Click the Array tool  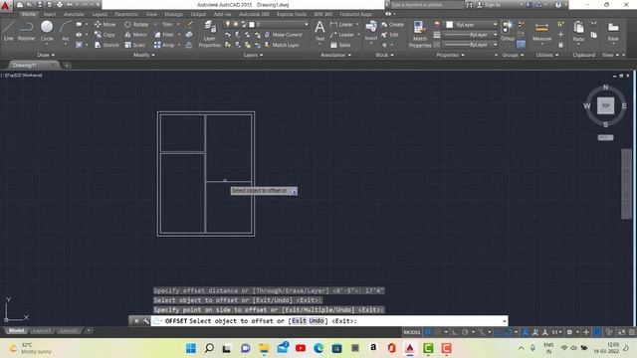(164, 45)
